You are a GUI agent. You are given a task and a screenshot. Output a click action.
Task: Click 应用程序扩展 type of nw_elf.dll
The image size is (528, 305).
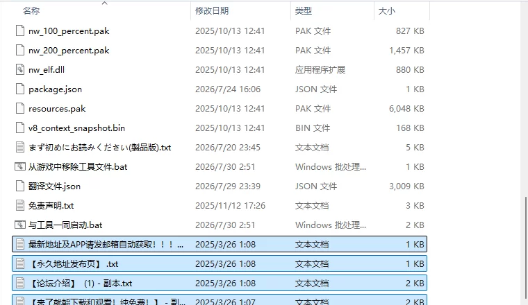320,70
